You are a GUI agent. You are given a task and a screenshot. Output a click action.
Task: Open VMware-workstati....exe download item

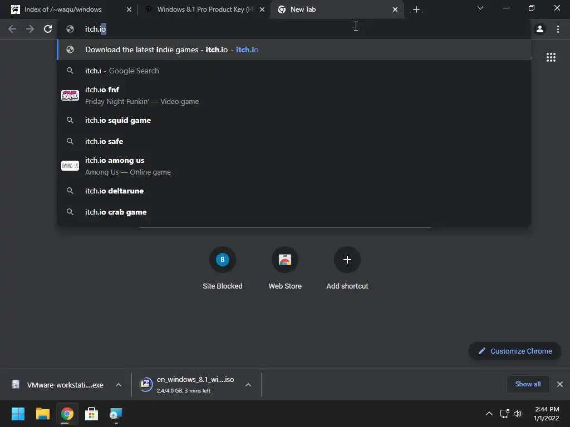58,385
